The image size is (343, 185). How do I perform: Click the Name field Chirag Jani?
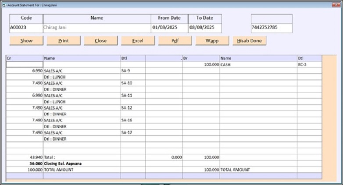tap(97, 28)
